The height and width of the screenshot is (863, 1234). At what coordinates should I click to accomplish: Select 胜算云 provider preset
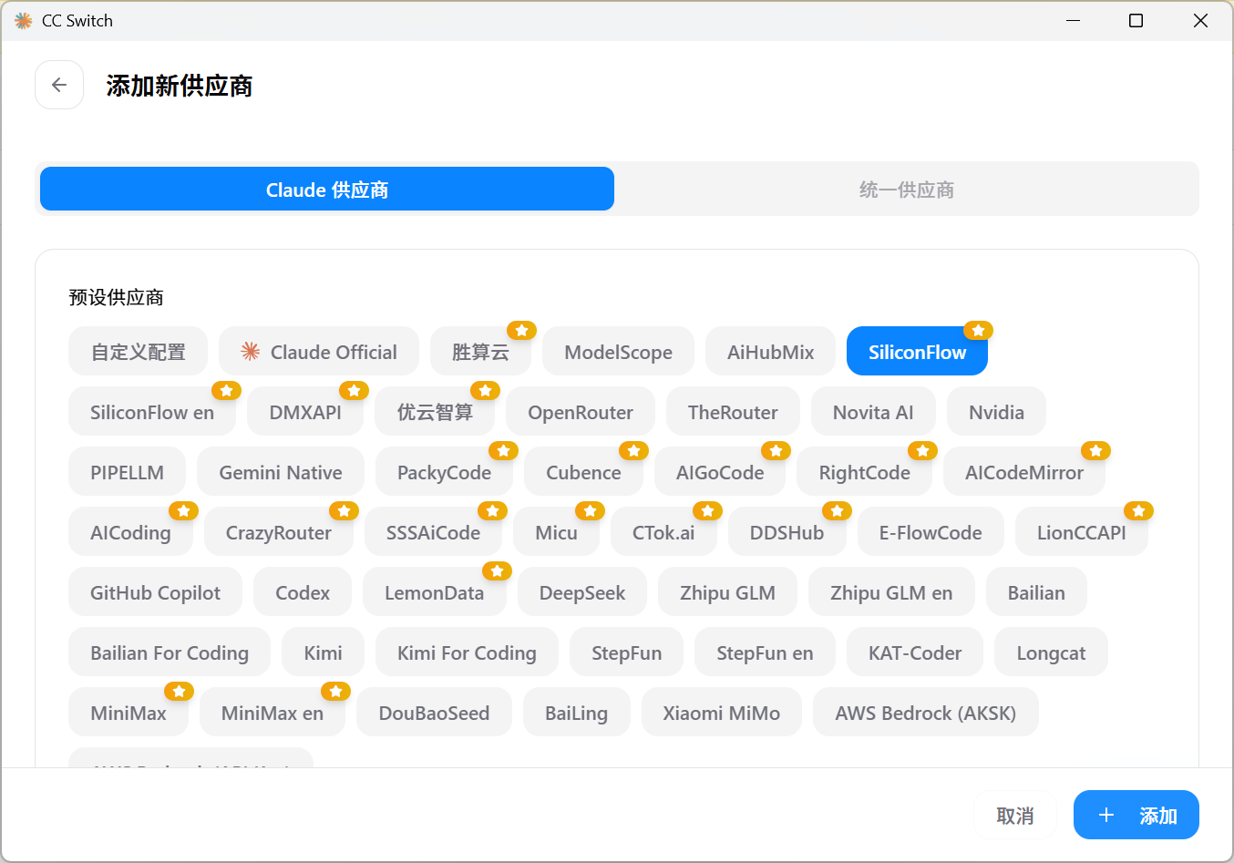point(480,351)
